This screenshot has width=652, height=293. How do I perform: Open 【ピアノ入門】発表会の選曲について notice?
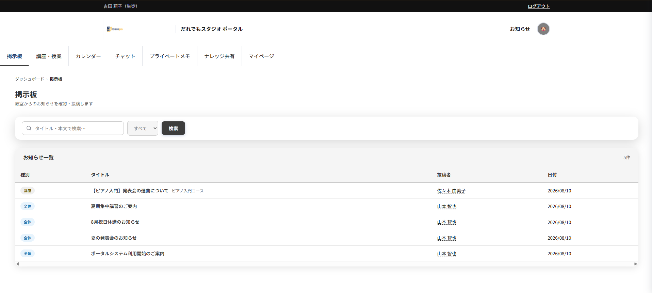(130, 191)
